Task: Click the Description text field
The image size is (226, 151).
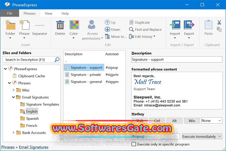Action: click(x=177, y=59)
